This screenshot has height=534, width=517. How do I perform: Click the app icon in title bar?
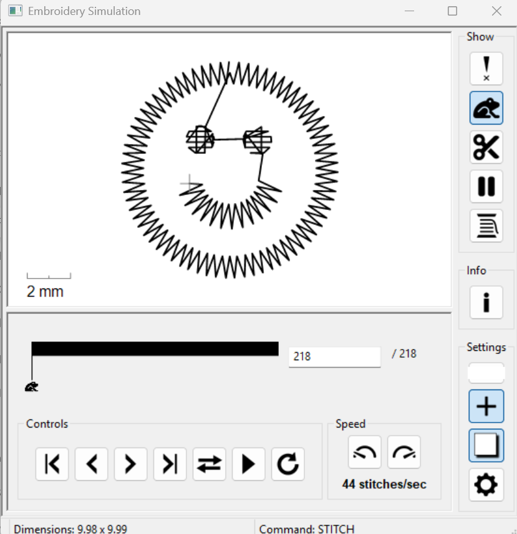pos(16,11)
